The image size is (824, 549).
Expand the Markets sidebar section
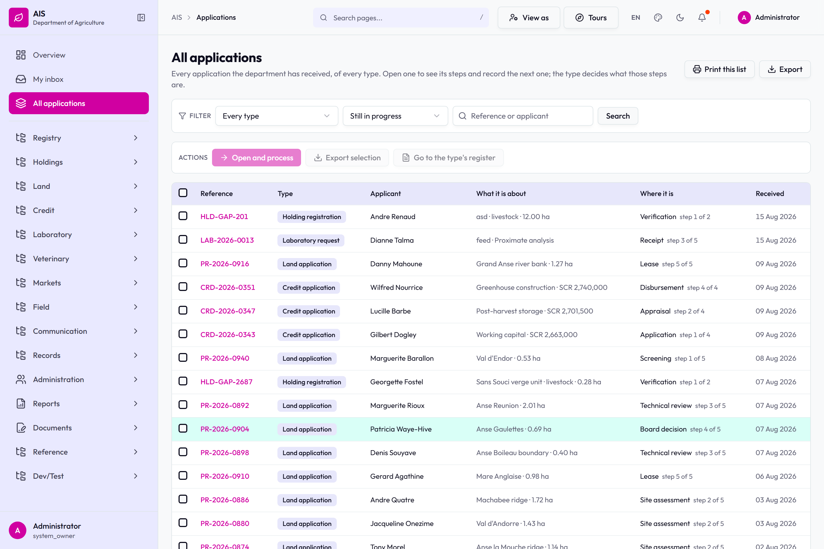coord(79,283)
